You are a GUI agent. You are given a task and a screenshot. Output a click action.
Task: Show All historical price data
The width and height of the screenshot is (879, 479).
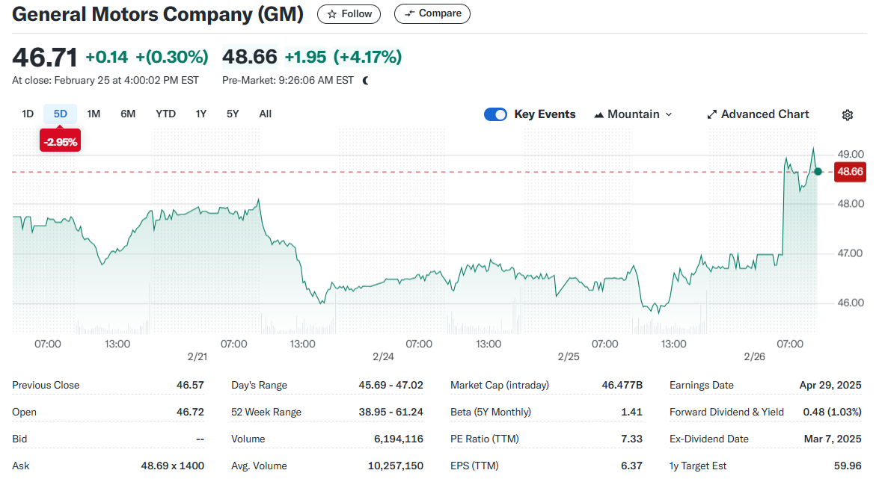265,114
